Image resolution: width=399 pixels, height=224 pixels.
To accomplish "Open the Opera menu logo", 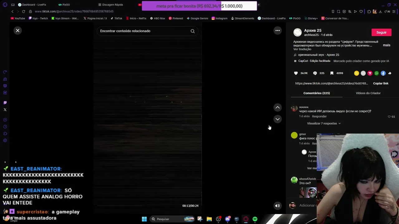I will coord(5,5).
